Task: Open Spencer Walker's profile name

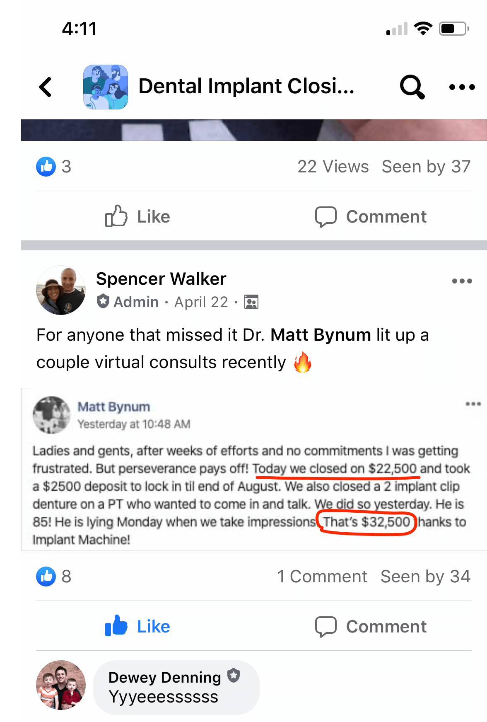Action: point(161,279)
